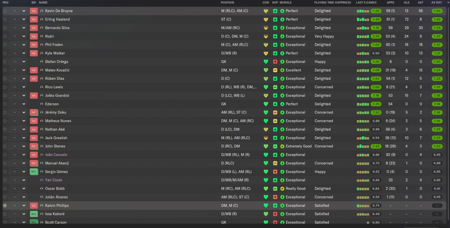Click the Wnt badge next to Issa Kaboré
This screenshot has height=228, width=450.
coord(34,214)
